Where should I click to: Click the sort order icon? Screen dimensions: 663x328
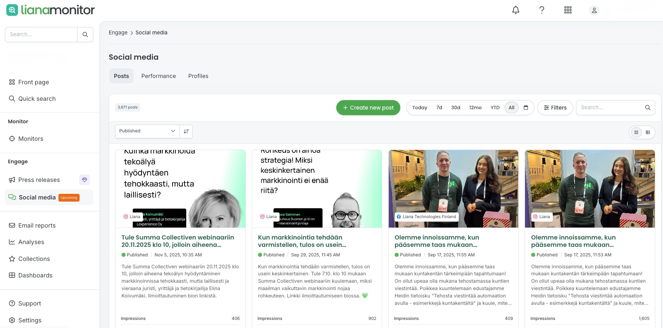(x=186, y=131)
